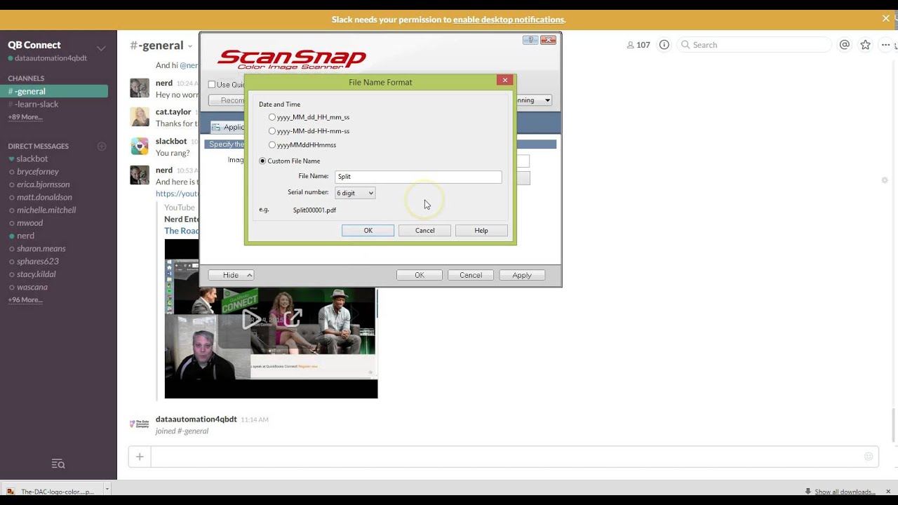Open help icon in ScanSnap title bar
This screenshot has width=898, height=505.
(530, 40)
